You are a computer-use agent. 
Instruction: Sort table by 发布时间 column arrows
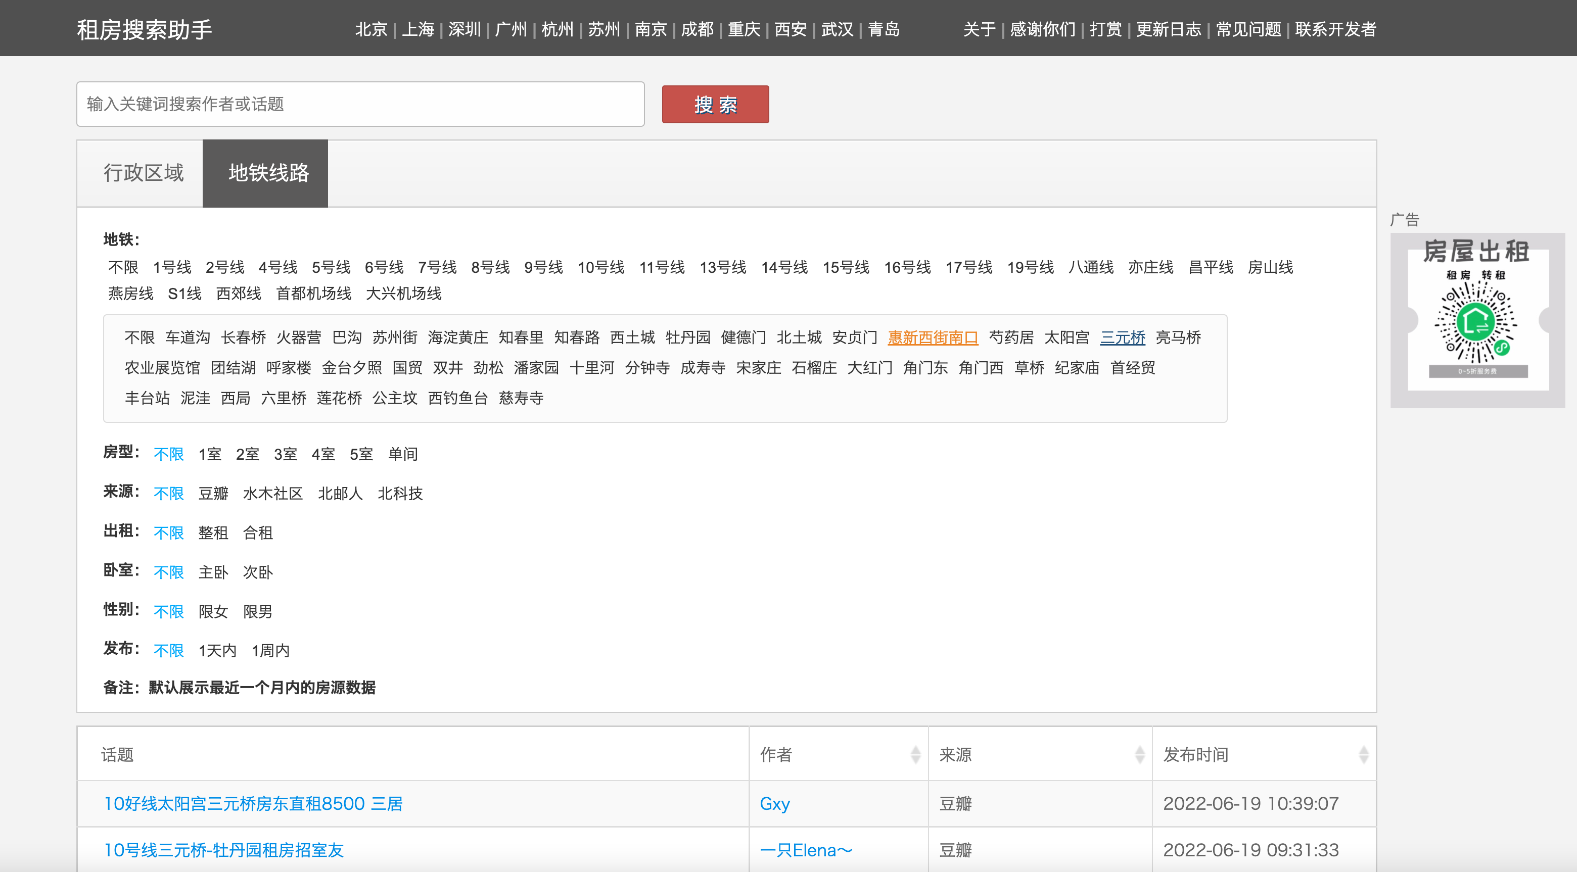click(x=1363, y=754)
